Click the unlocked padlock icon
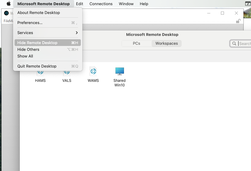The width and height of the screenshot is (251, 171). 238,21
